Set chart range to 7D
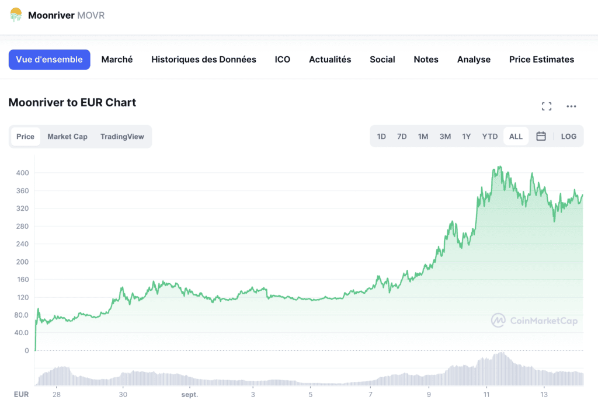Viewport: 598px width, 400px height. [402, 137]
